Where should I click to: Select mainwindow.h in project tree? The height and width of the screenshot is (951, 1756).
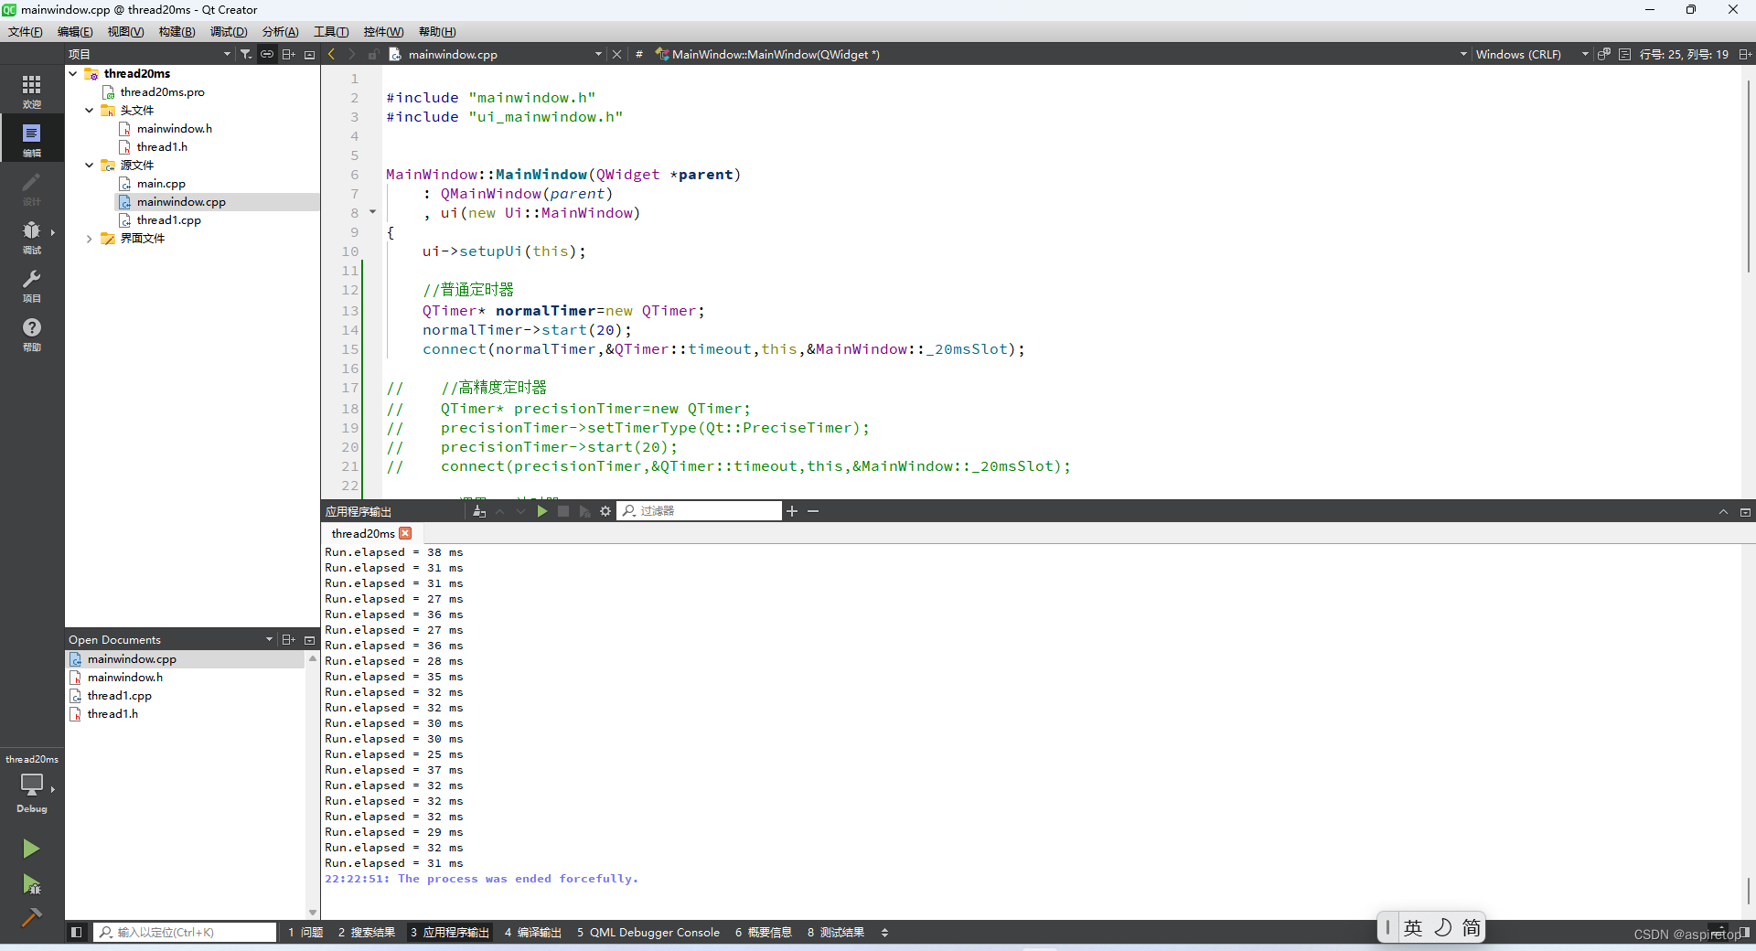click(x=174, y=128)
